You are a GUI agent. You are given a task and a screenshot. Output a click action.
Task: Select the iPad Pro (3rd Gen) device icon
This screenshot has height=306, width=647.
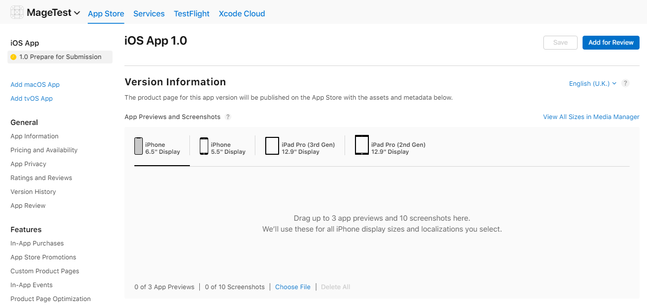(272, 145)
